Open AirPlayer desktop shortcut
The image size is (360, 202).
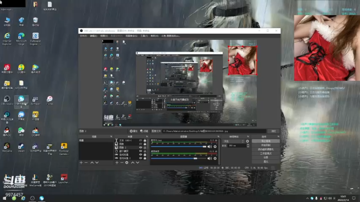[x=36, y=100]
